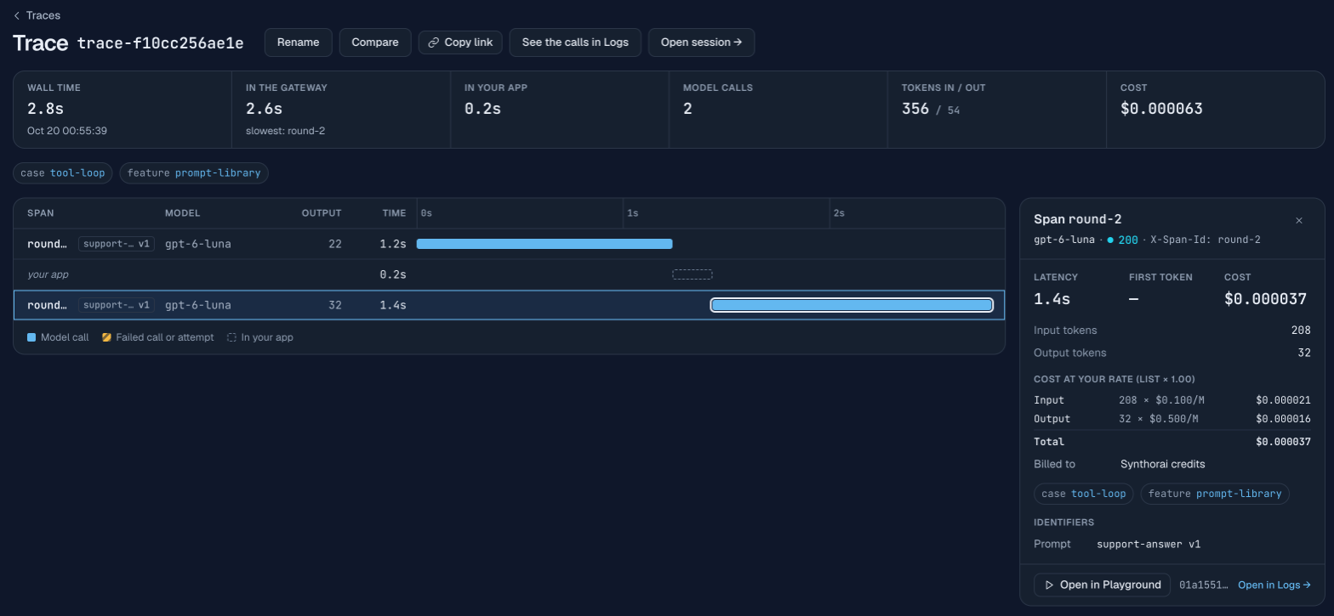Viewport: 1334px width, 616px height.
Task: Click the 1.4s highlighted timeline bar
Action: [x=852, y=305]
